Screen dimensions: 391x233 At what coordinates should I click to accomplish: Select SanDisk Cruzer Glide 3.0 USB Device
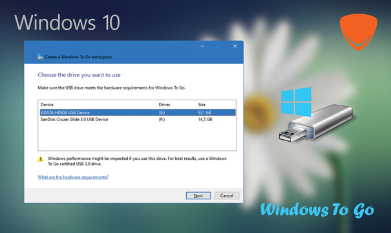point(138,119)
